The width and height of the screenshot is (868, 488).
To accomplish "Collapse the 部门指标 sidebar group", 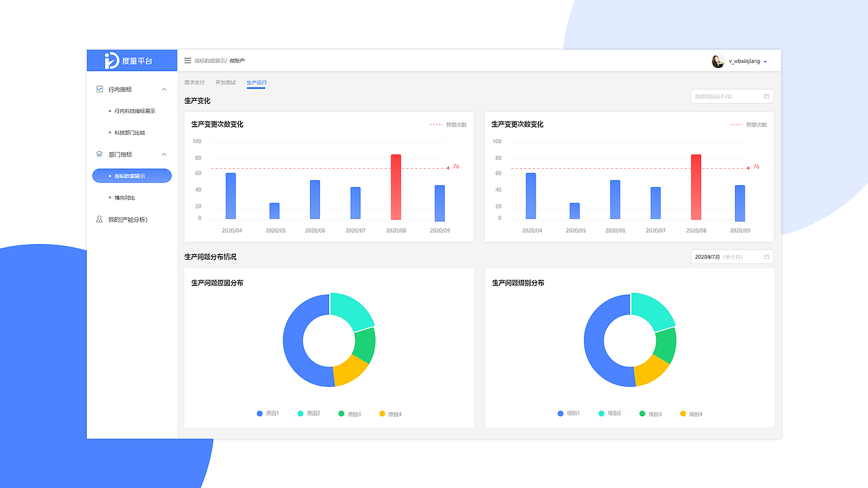I will click(164, 154).
